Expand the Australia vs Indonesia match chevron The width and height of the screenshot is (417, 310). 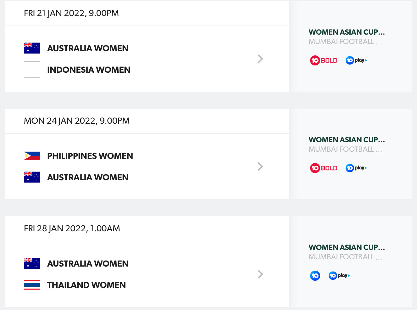[260, 59]
